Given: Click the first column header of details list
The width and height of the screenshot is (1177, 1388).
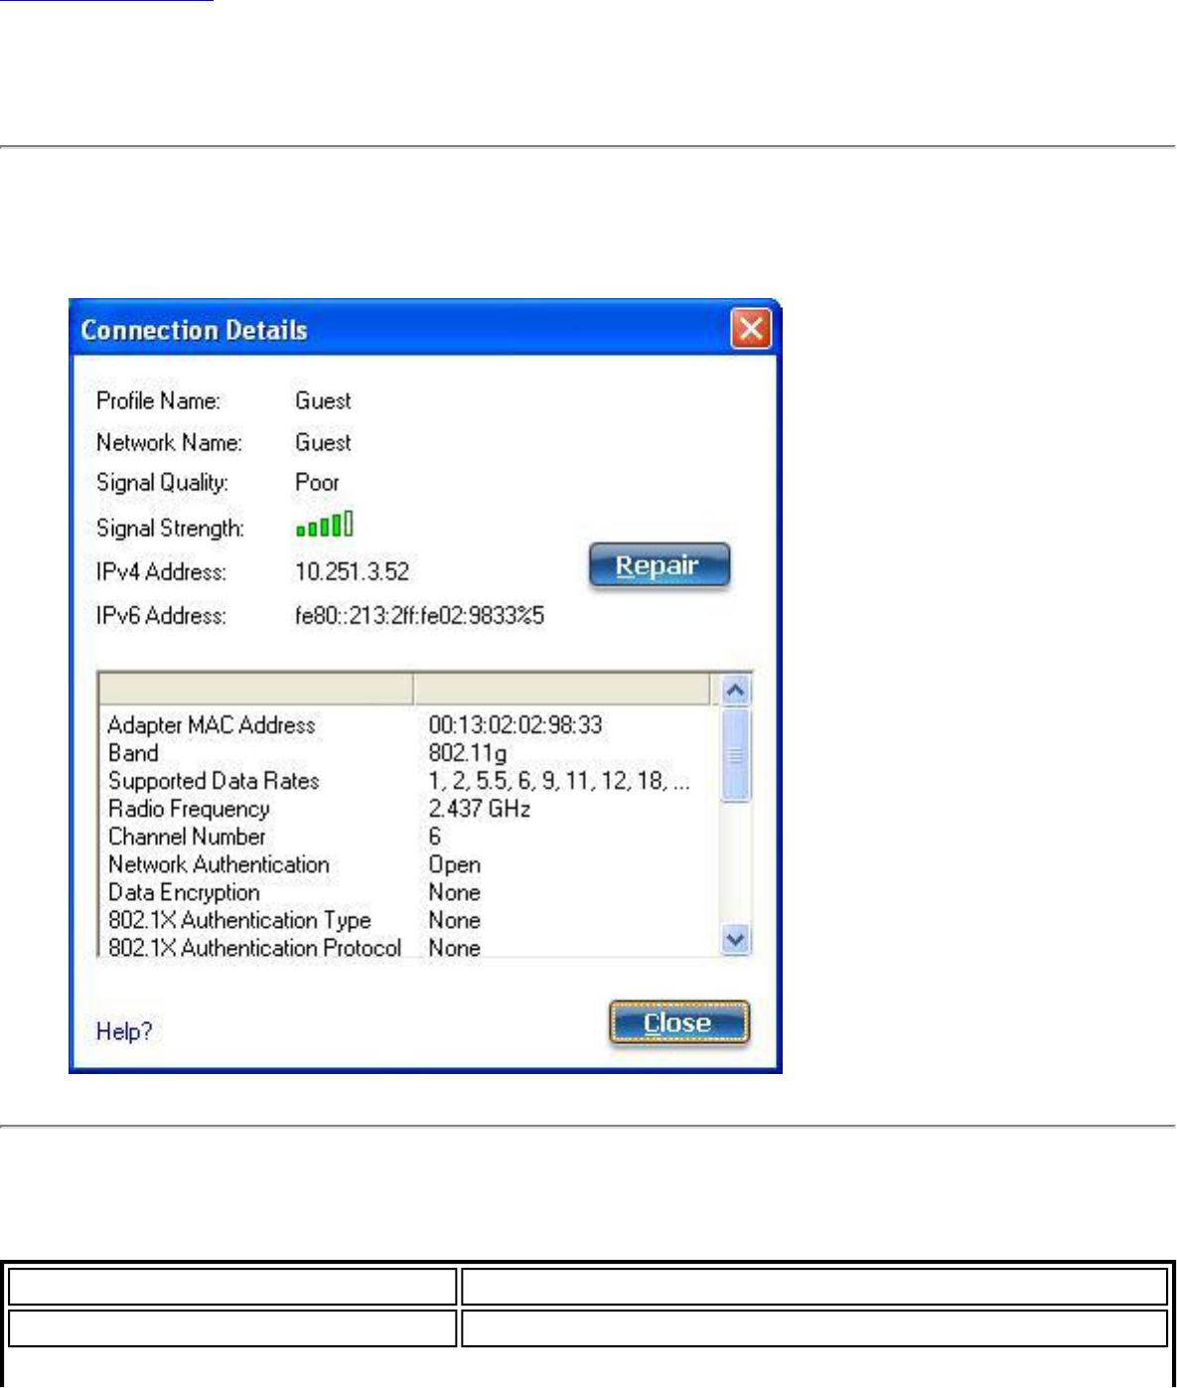Looking at the screenshot, I should click(255, 689).
